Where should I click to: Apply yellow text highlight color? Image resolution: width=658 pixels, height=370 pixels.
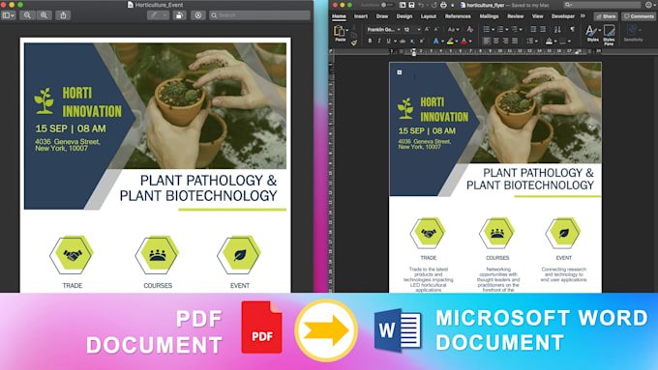coord(450,42)
